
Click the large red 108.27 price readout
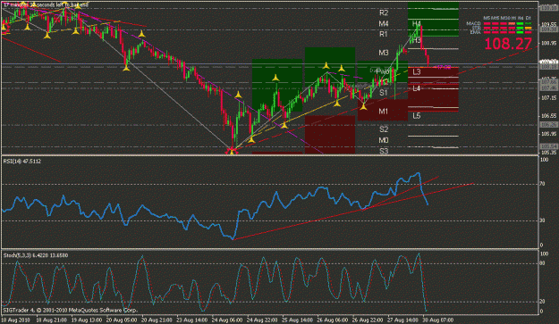[508, 44]
